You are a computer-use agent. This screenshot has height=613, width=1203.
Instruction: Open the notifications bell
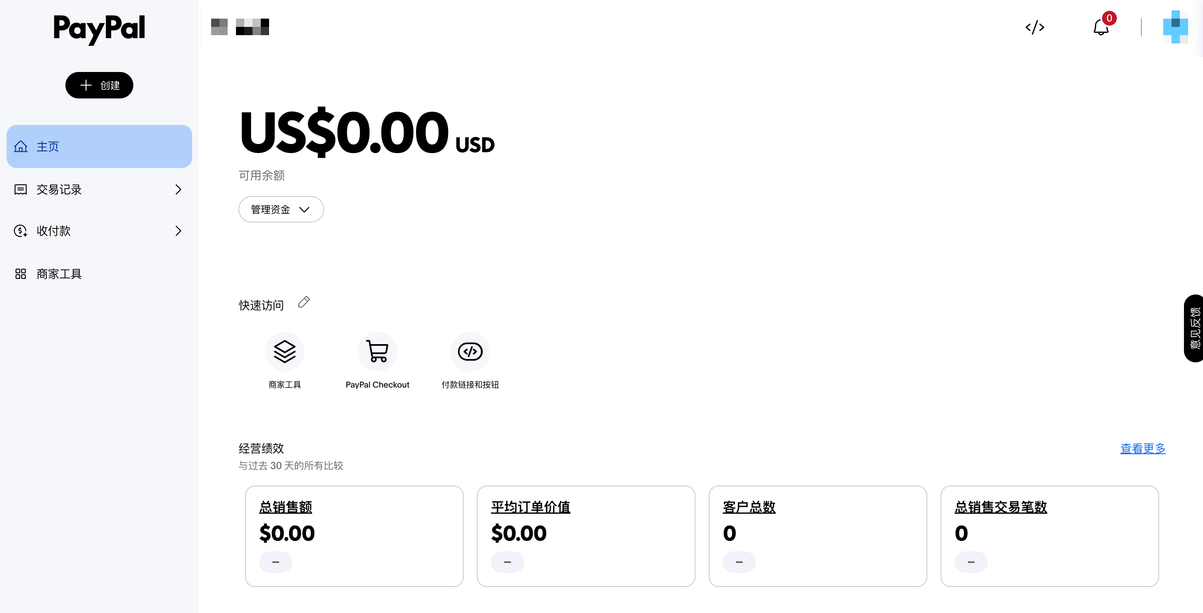tap(1101, 28)
